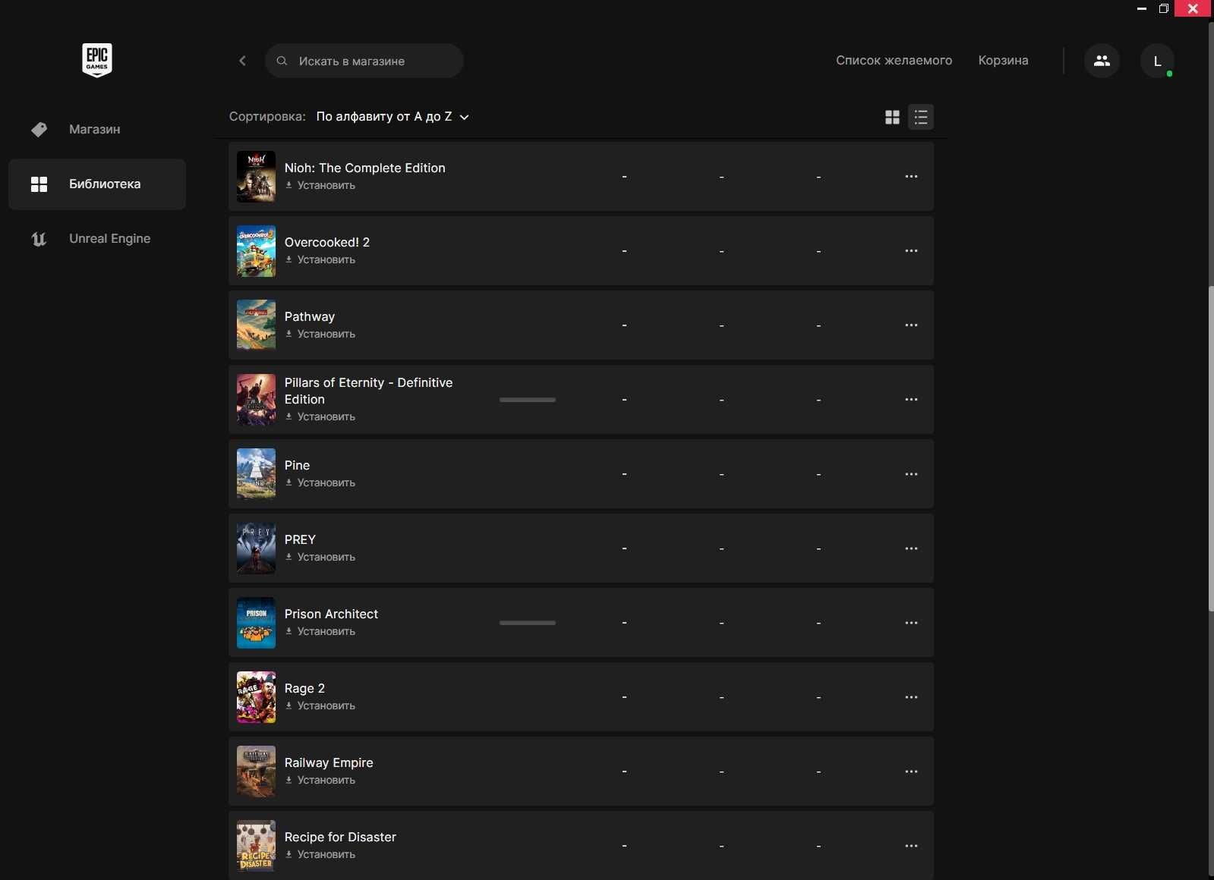The width and height of the screenshot is (1214, 880).
Task: Click the search magnifier icon
Action: coord(282,61)
